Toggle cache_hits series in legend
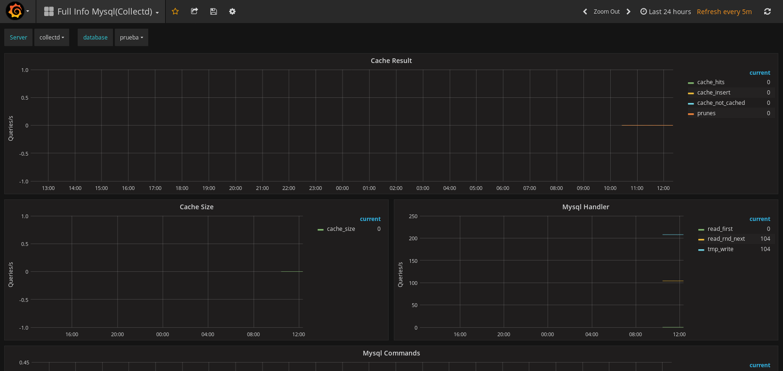This screenshot has height=371, width=783. coord(711,82)
